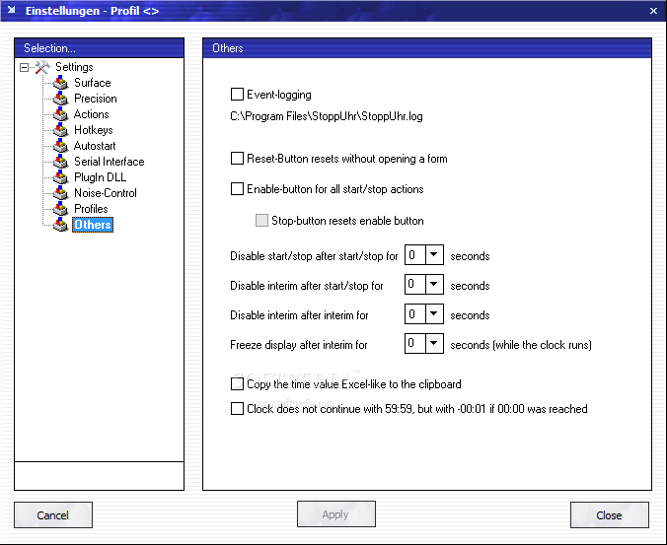Viewport: 667px width, 545px height.
Task: Open the Serial Interface settings page
Action: [x=109, y=161]
